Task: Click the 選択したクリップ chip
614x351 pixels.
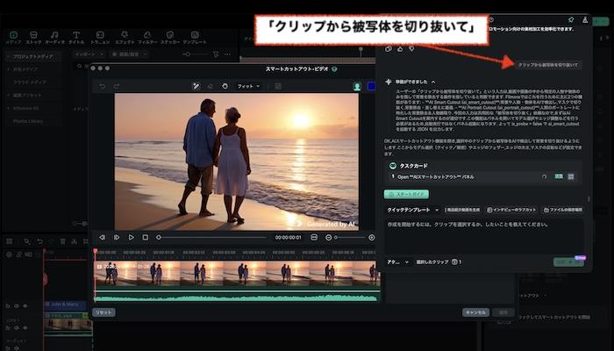Action: point(439,262)
